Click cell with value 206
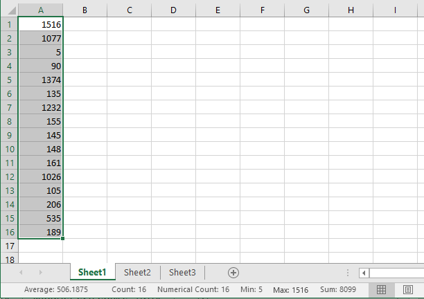 point(41,204)
